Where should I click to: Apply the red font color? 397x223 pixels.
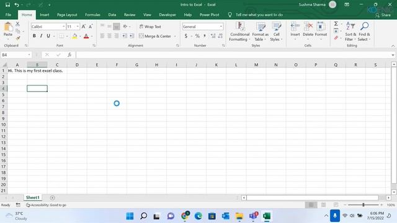[x=86, y=36]
